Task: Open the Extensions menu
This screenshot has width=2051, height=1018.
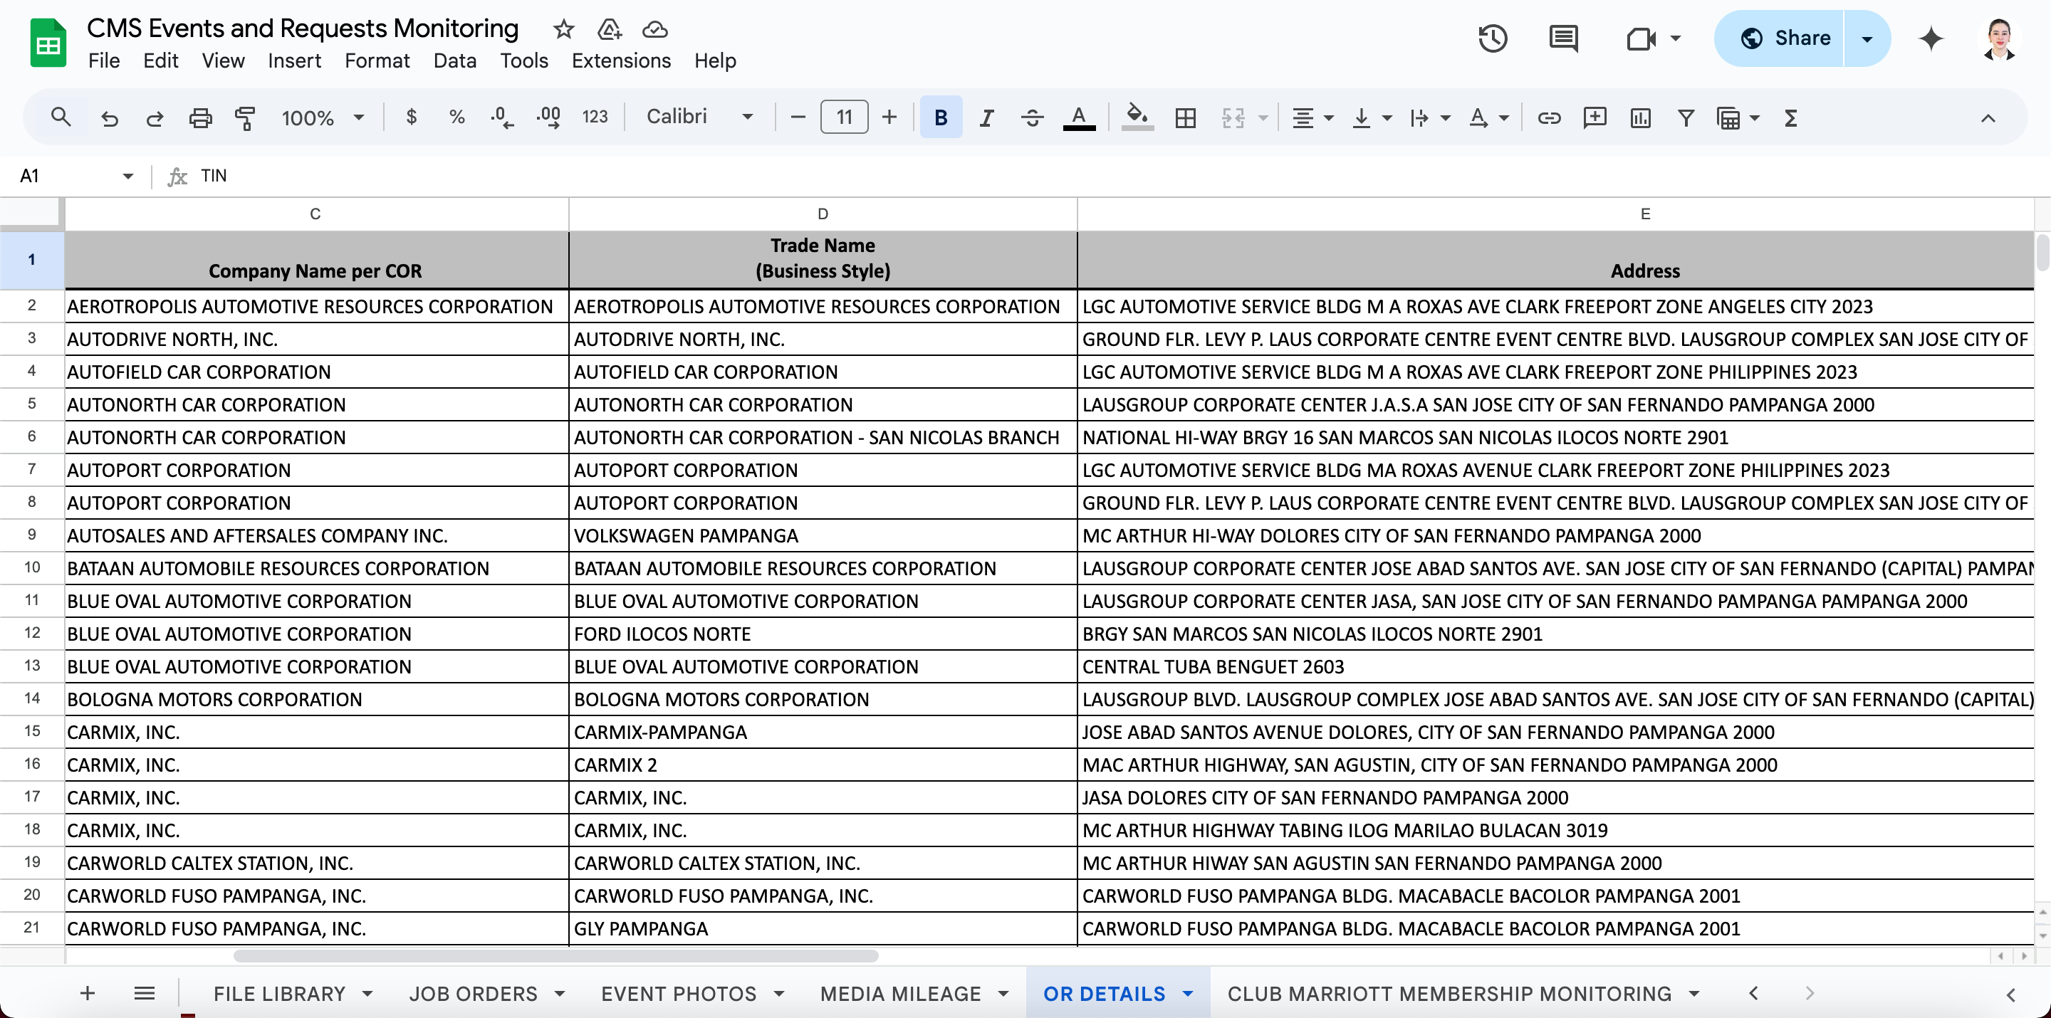Action: tap(621, 61)
